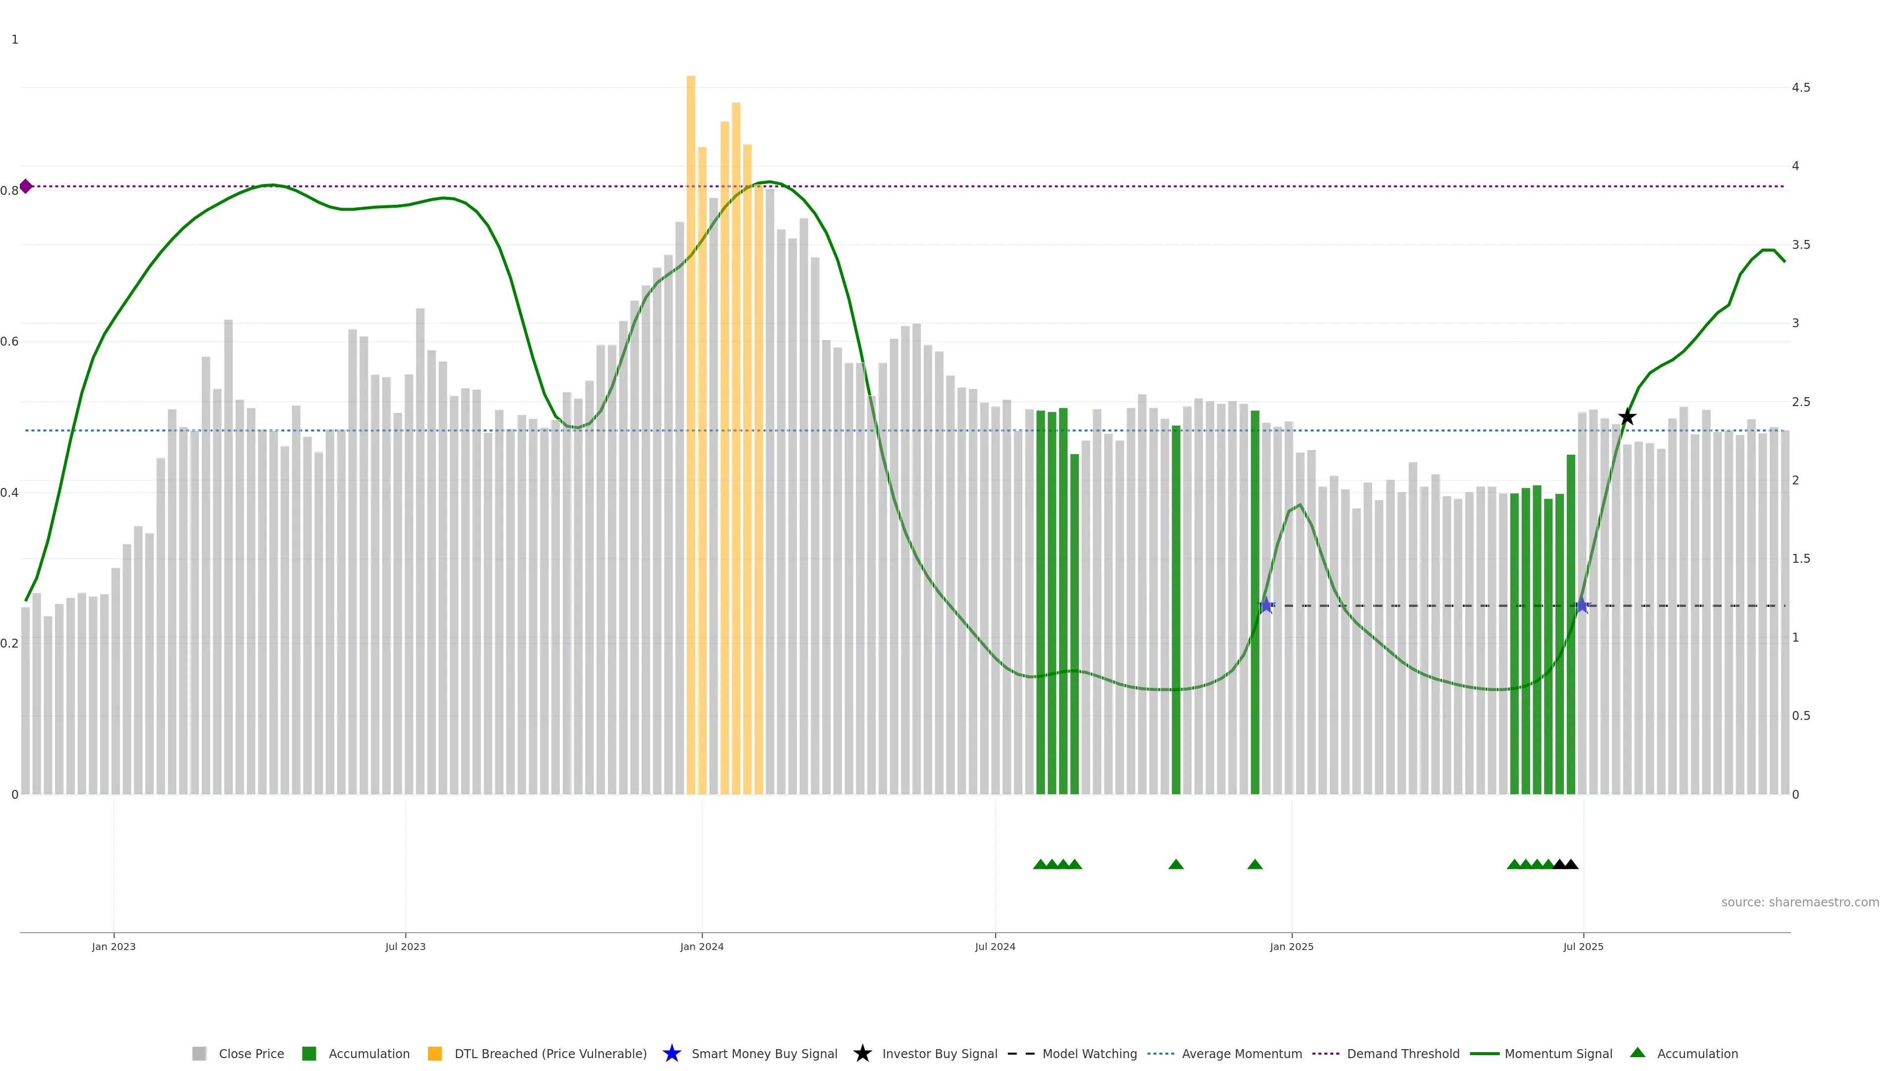Click the purple Demand Threshold diamond marker

pos(26,186)
